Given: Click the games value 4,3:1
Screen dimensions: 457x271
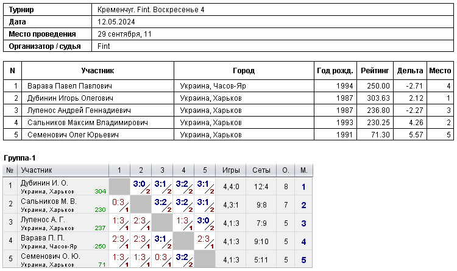Looking at the screenshot, I should coord(231,205).
